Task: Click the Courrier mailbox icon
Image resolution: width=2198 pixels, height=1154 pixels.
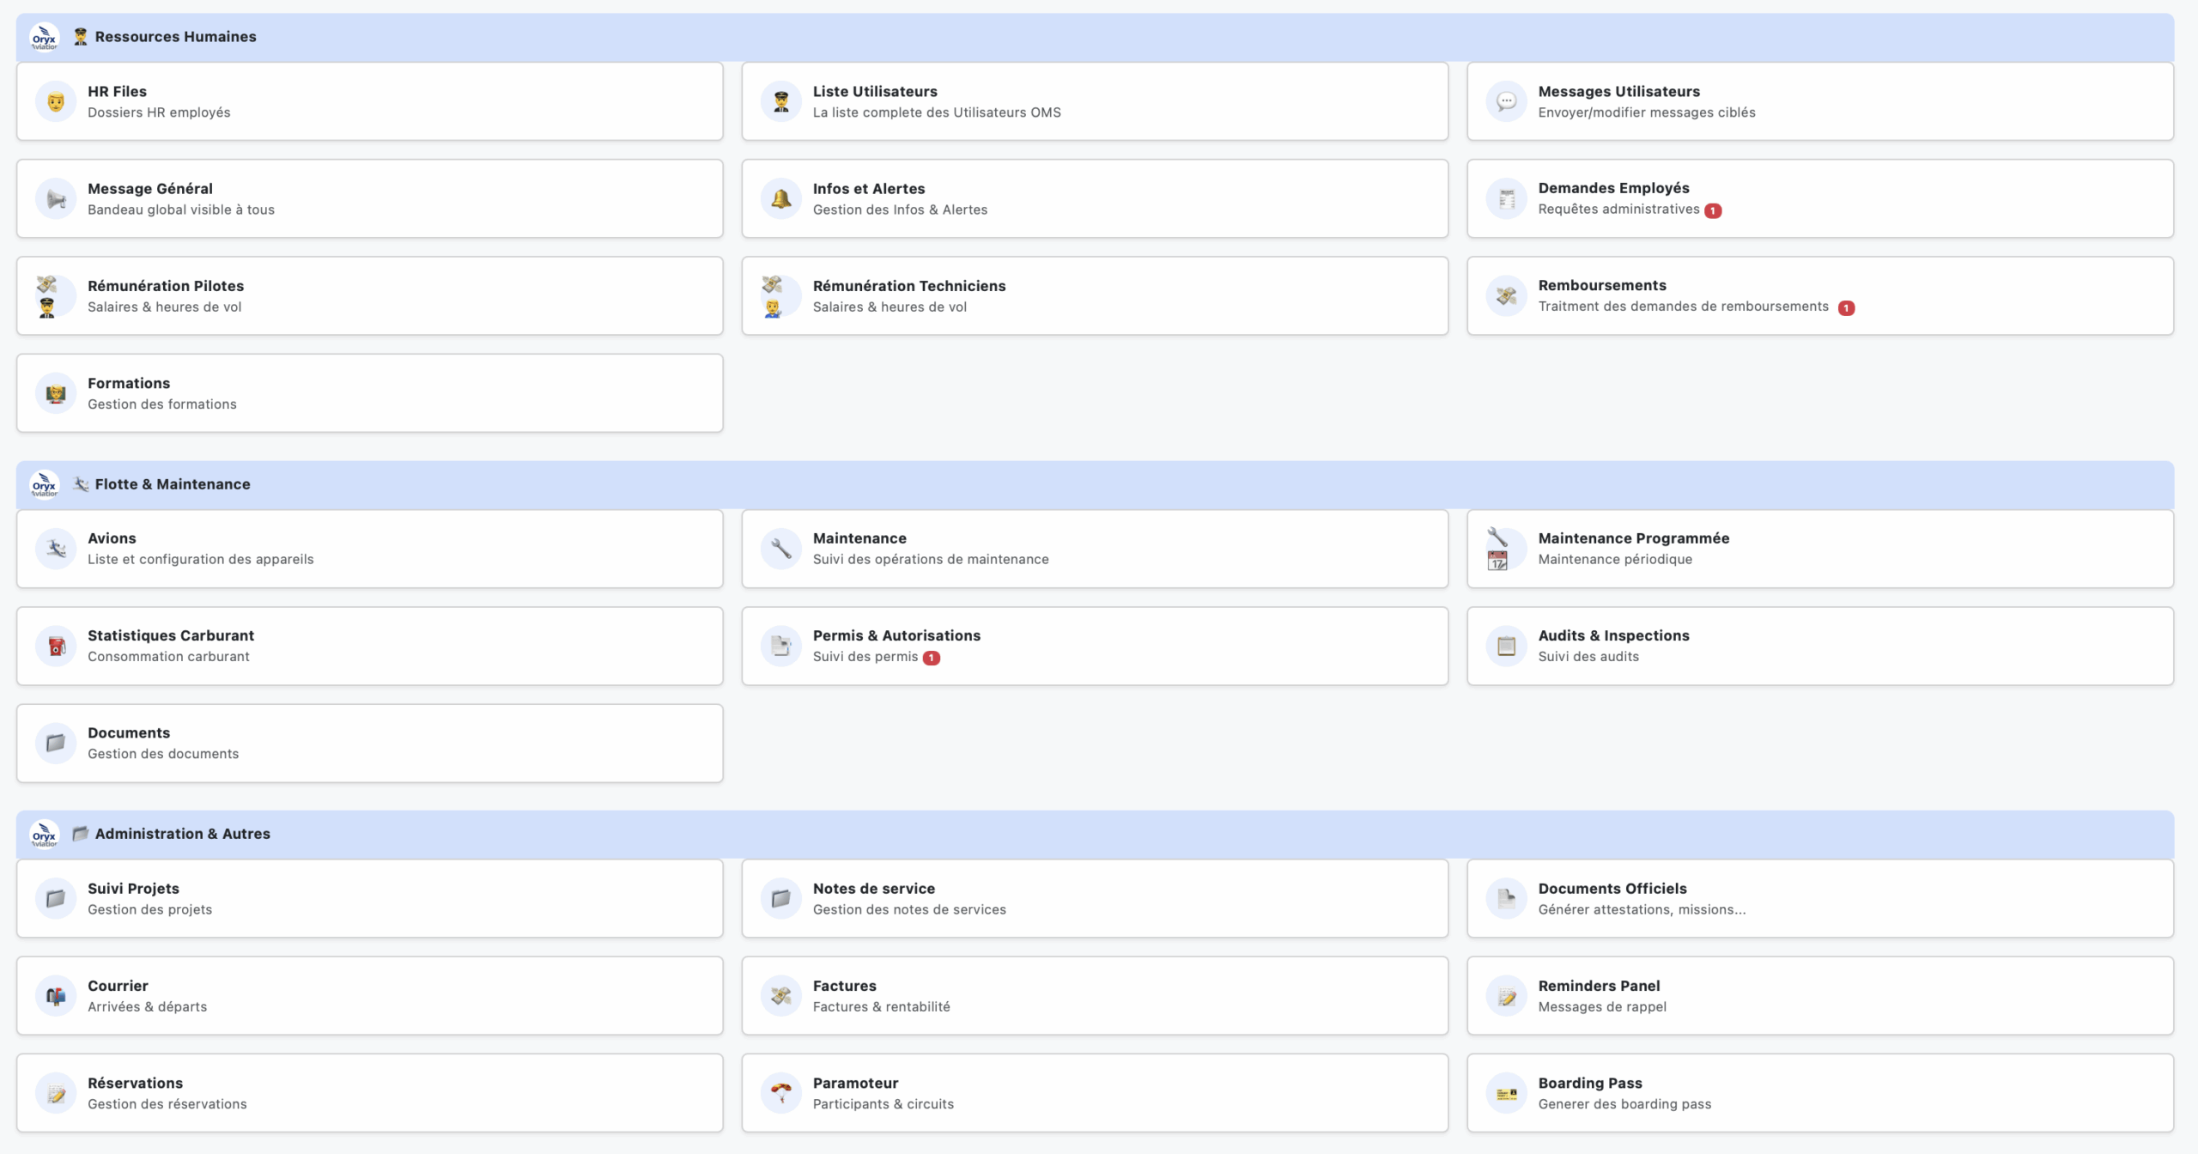Action: pyautogui.click(x=56, y=996)
